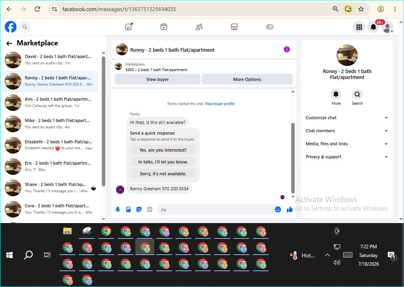
Task: Show hidden system tray icons
Action: pyautogui.click(x=327, y=255)
